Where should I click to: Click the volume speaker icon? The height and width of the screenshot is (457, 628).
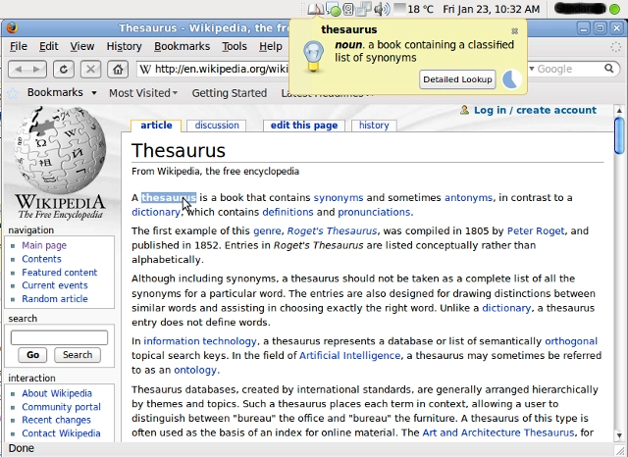coord(382,9)
